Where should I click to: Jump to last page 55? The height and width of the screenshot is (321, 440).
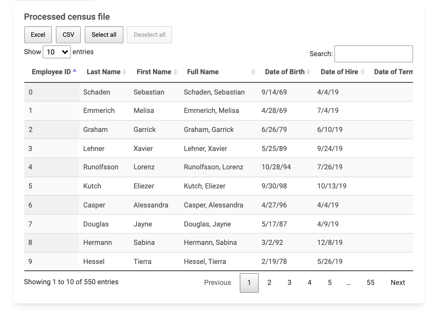click(x=370, y=283)
